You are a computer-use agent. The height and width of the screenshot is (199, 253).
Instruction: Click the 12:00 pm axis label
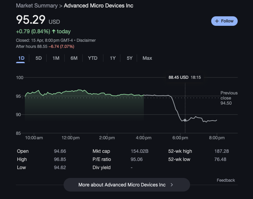click(x=70, y=138)
